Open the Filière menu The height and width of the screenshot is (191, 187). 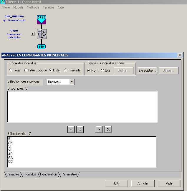pos(6,7)
